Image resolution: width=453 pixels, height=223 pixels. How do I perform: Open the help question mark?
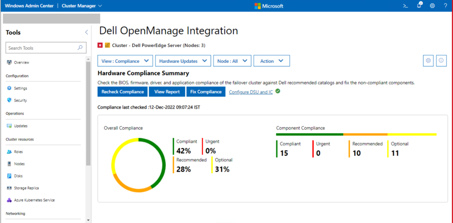coord(445,6)
